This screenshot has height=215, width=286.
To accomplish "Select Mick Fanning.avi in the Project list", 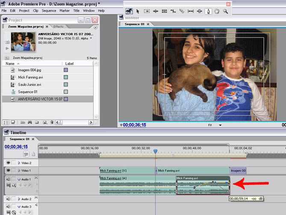I will [x=29, y=77].
